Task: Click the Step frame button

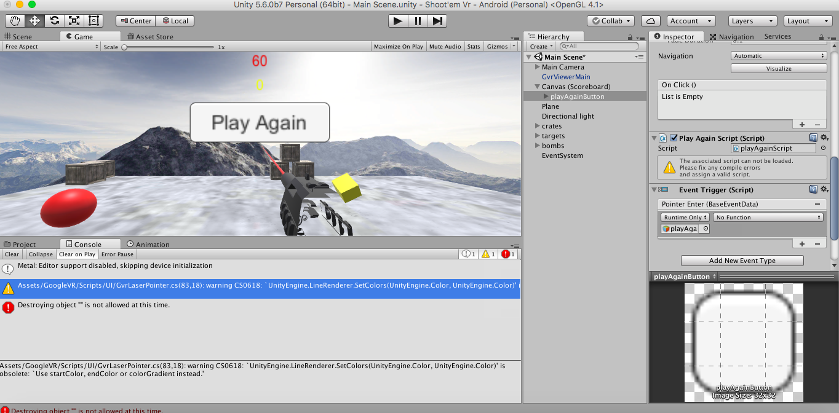Action: tap(437, 21)
